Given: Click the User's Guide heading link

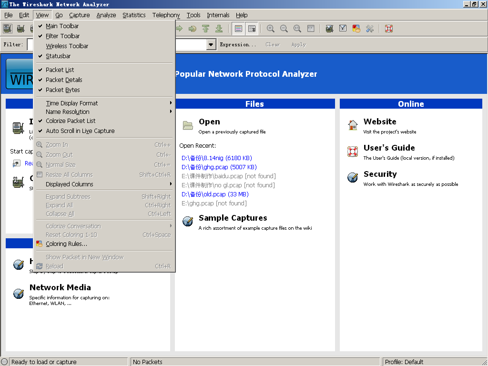Looking at the screenshot, I should pos(389,148).
